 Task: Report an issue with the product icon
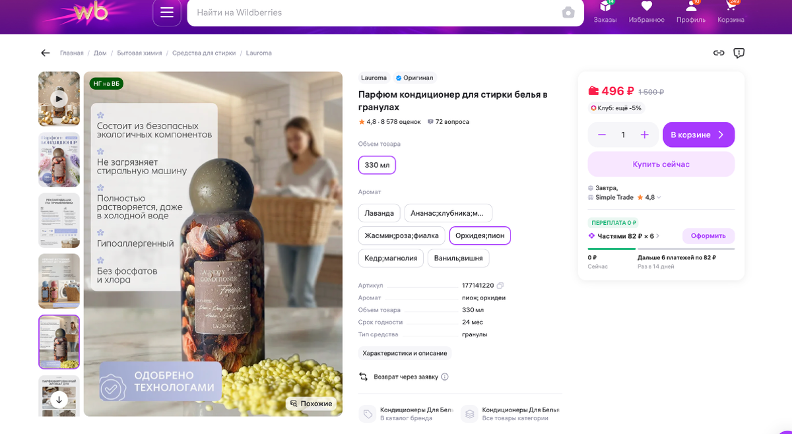pos(739,53)
